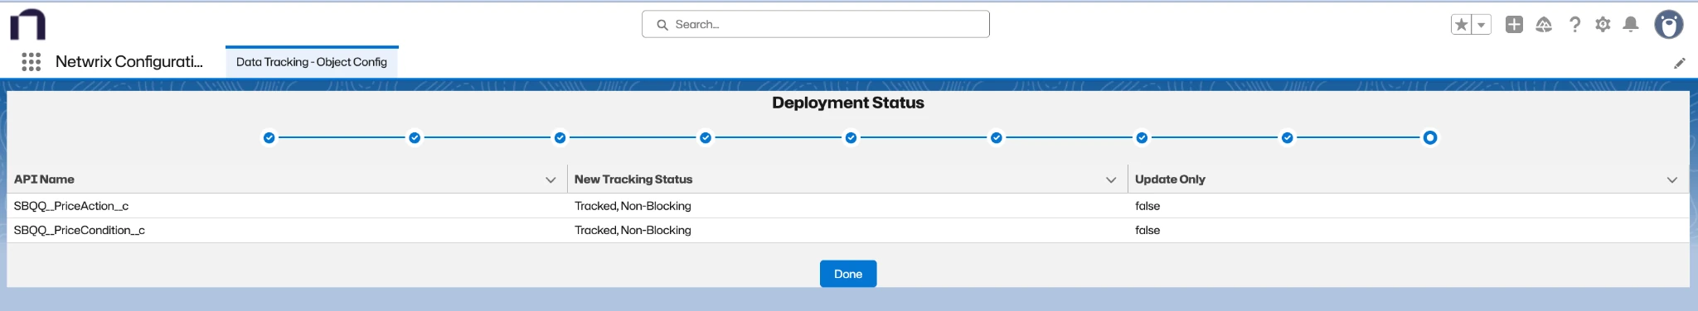Screen dimensions: 1698x311
Task: Click the Deployment Status heading
Action: [848, 103]
